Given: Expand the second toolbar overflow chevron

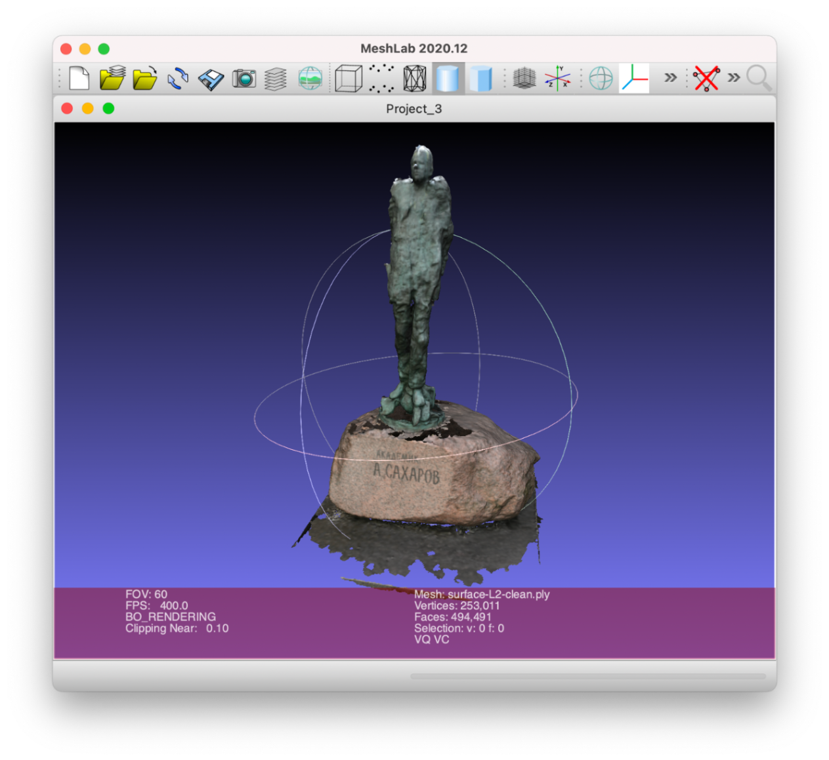Looking at the screenshot, I should click(734, 78).
